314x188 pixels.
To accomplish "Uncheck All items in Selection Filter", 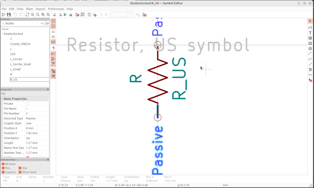I will 3,164.
